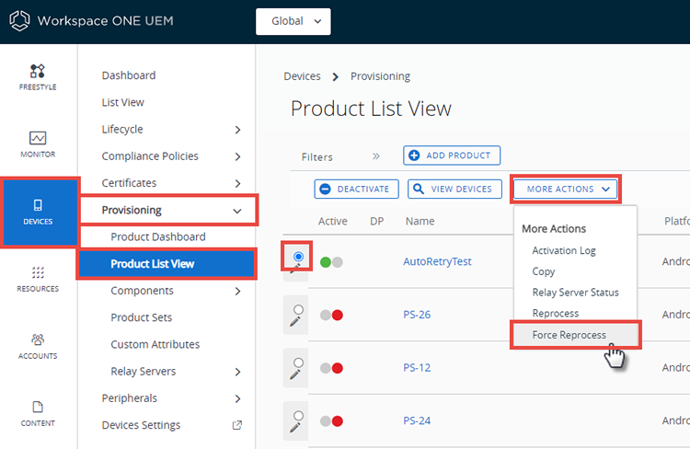The height and width of the screenshot is (449, 690).
Task: Open Custom Attributes under Provisioning
Action: (155, 344)
